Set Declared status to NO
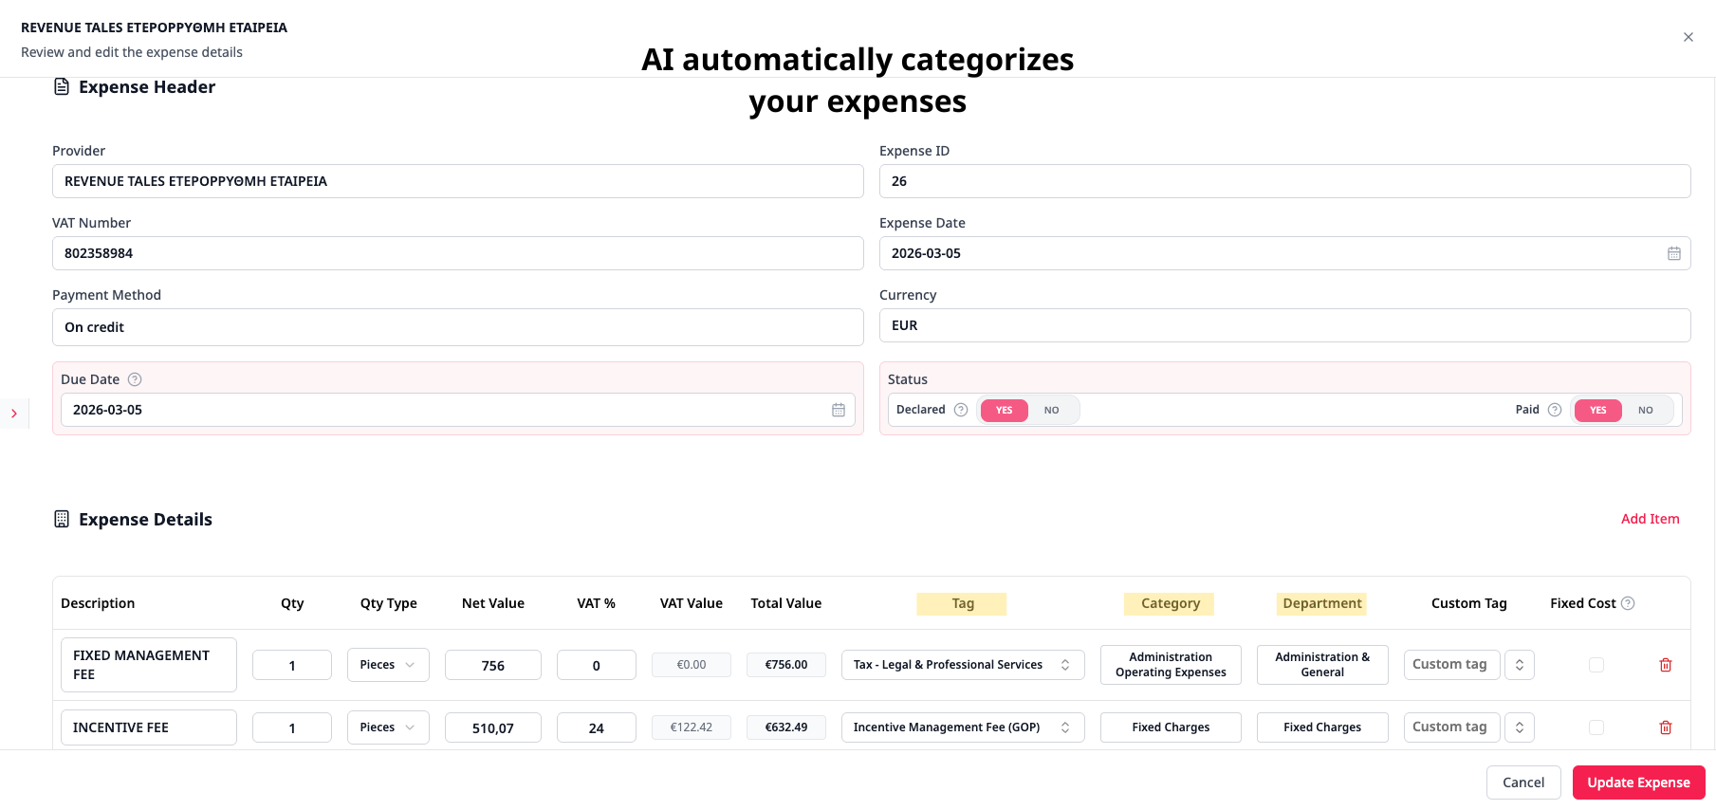 point(1051,410)
